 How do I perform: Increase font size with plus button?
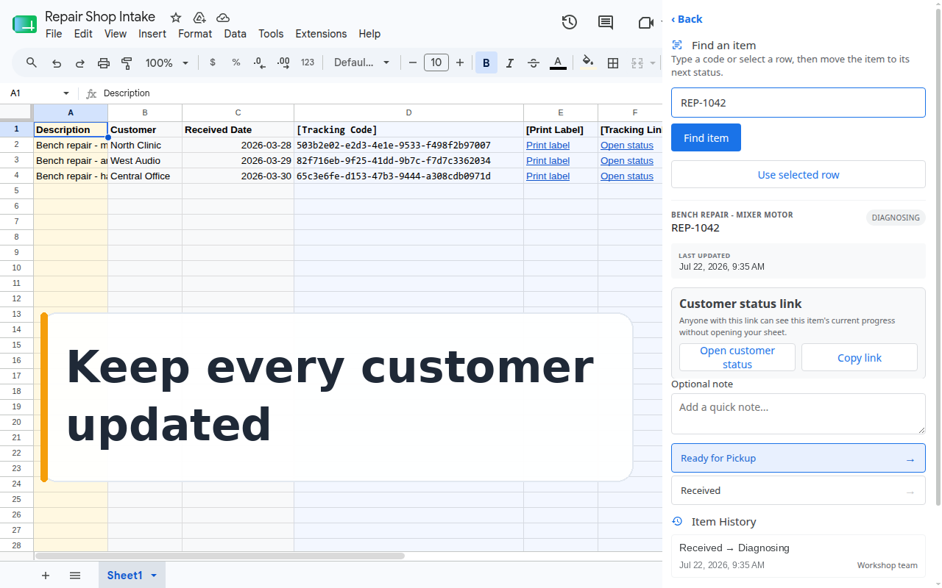pyautogui.click(x=460, y=63)
